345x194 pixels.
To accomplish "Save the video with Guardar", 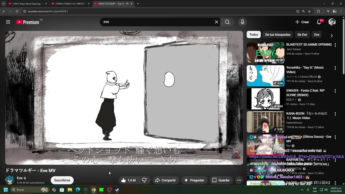I will click(x=221, y=180).
